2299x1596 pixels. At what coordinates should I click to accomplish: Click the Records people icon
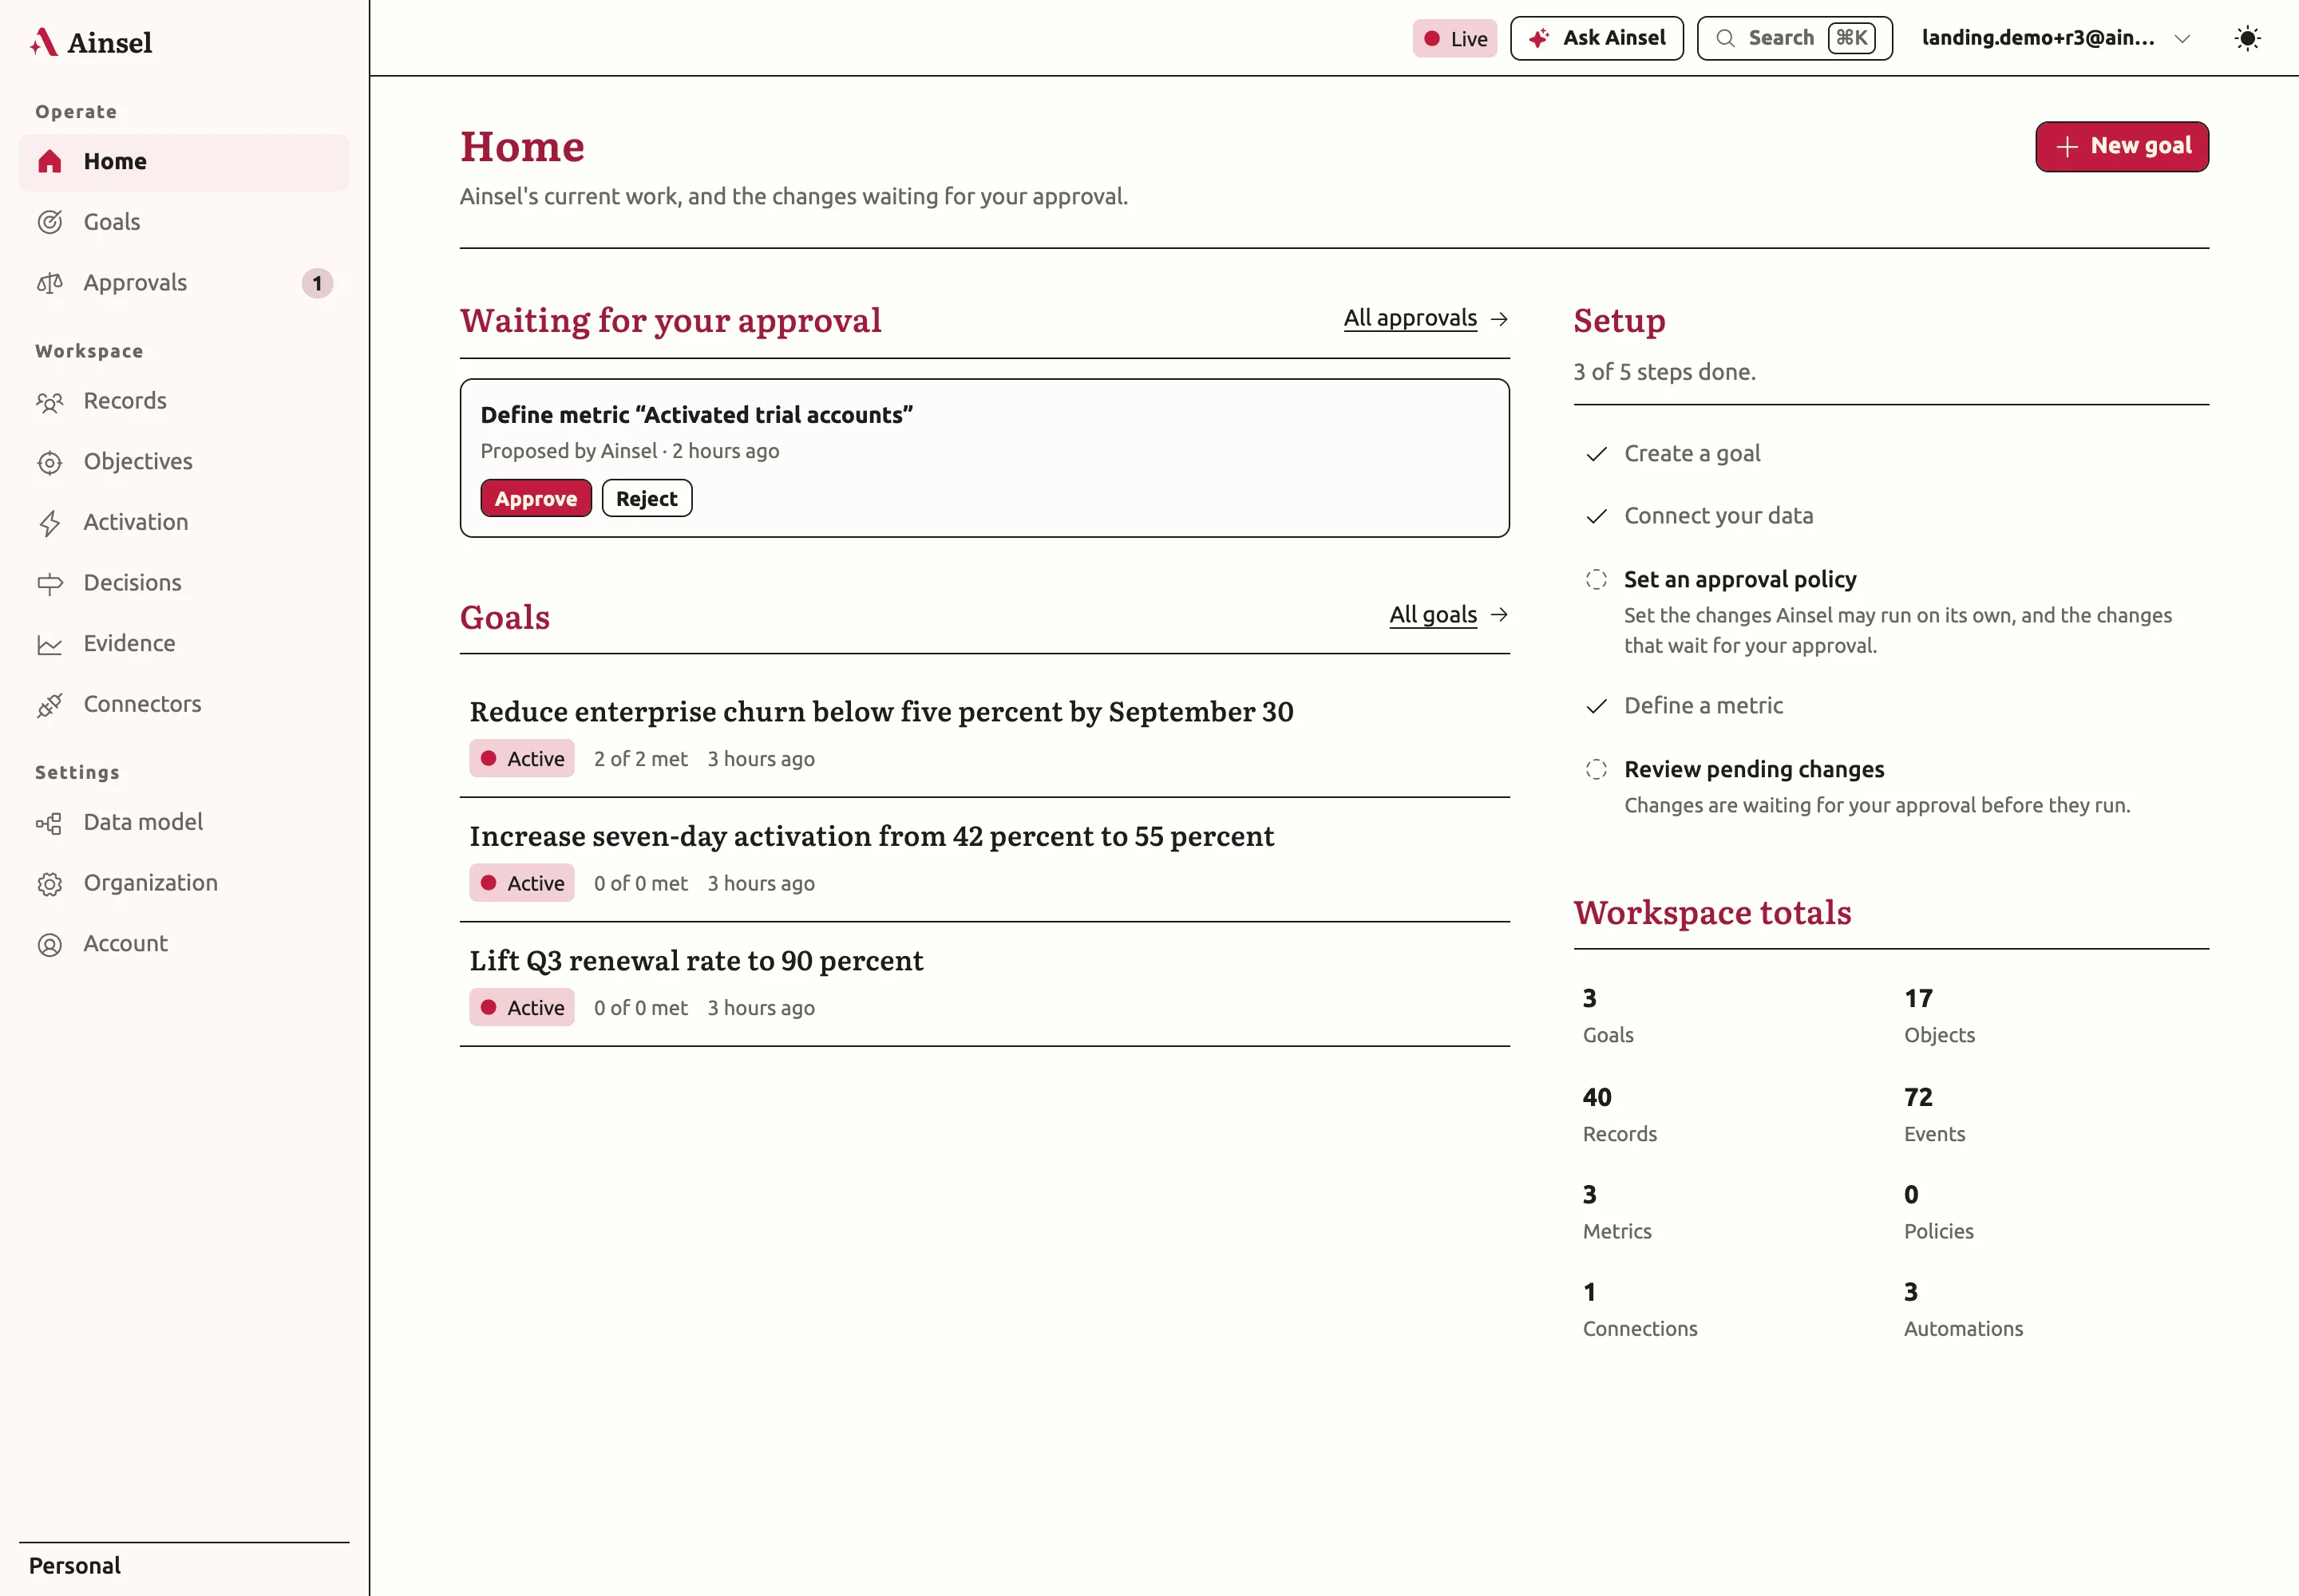pyautogui.click(x=50, y=402)
